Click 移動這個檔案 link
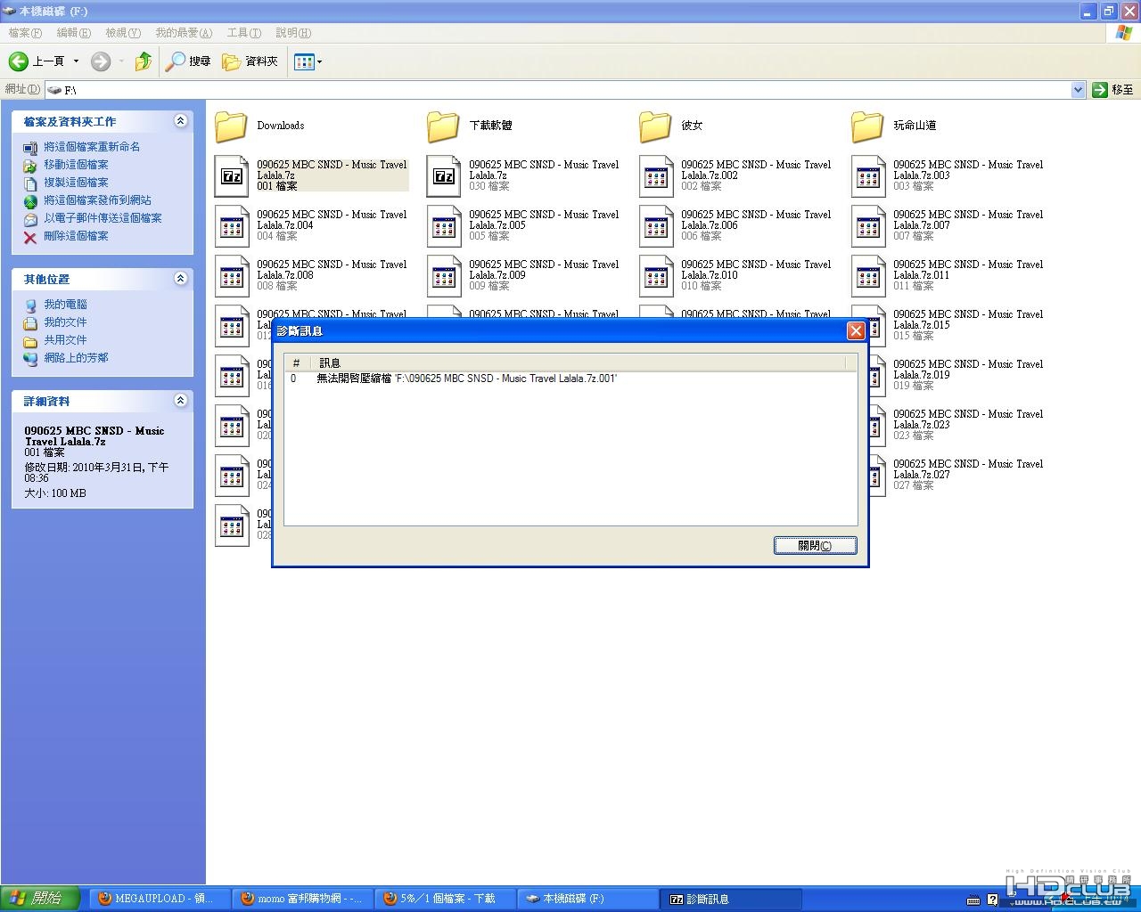Viewport: 1141px width, 912px height. [76, 165]
